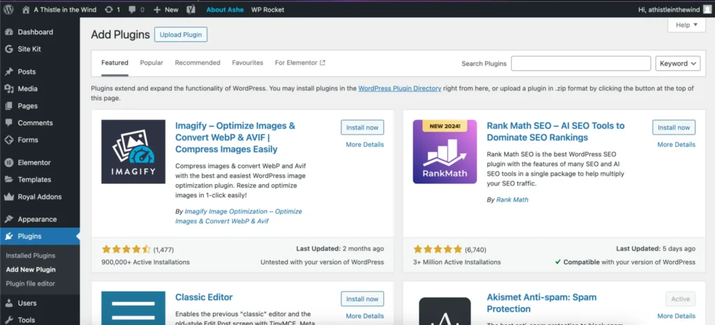The height and width of the screenshot is (325, 715).
Task: Open Elementor from the sidebar menu
Action: tap(34, 162)
